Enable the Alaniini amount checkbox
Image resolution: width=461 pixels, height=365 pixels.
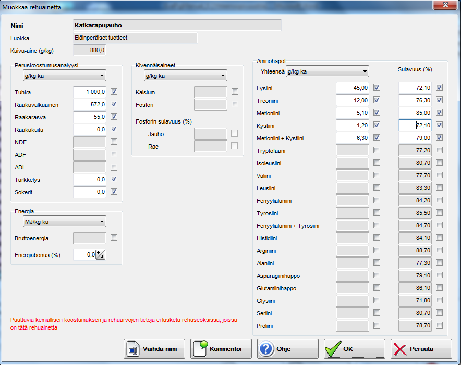click(377, 263)
